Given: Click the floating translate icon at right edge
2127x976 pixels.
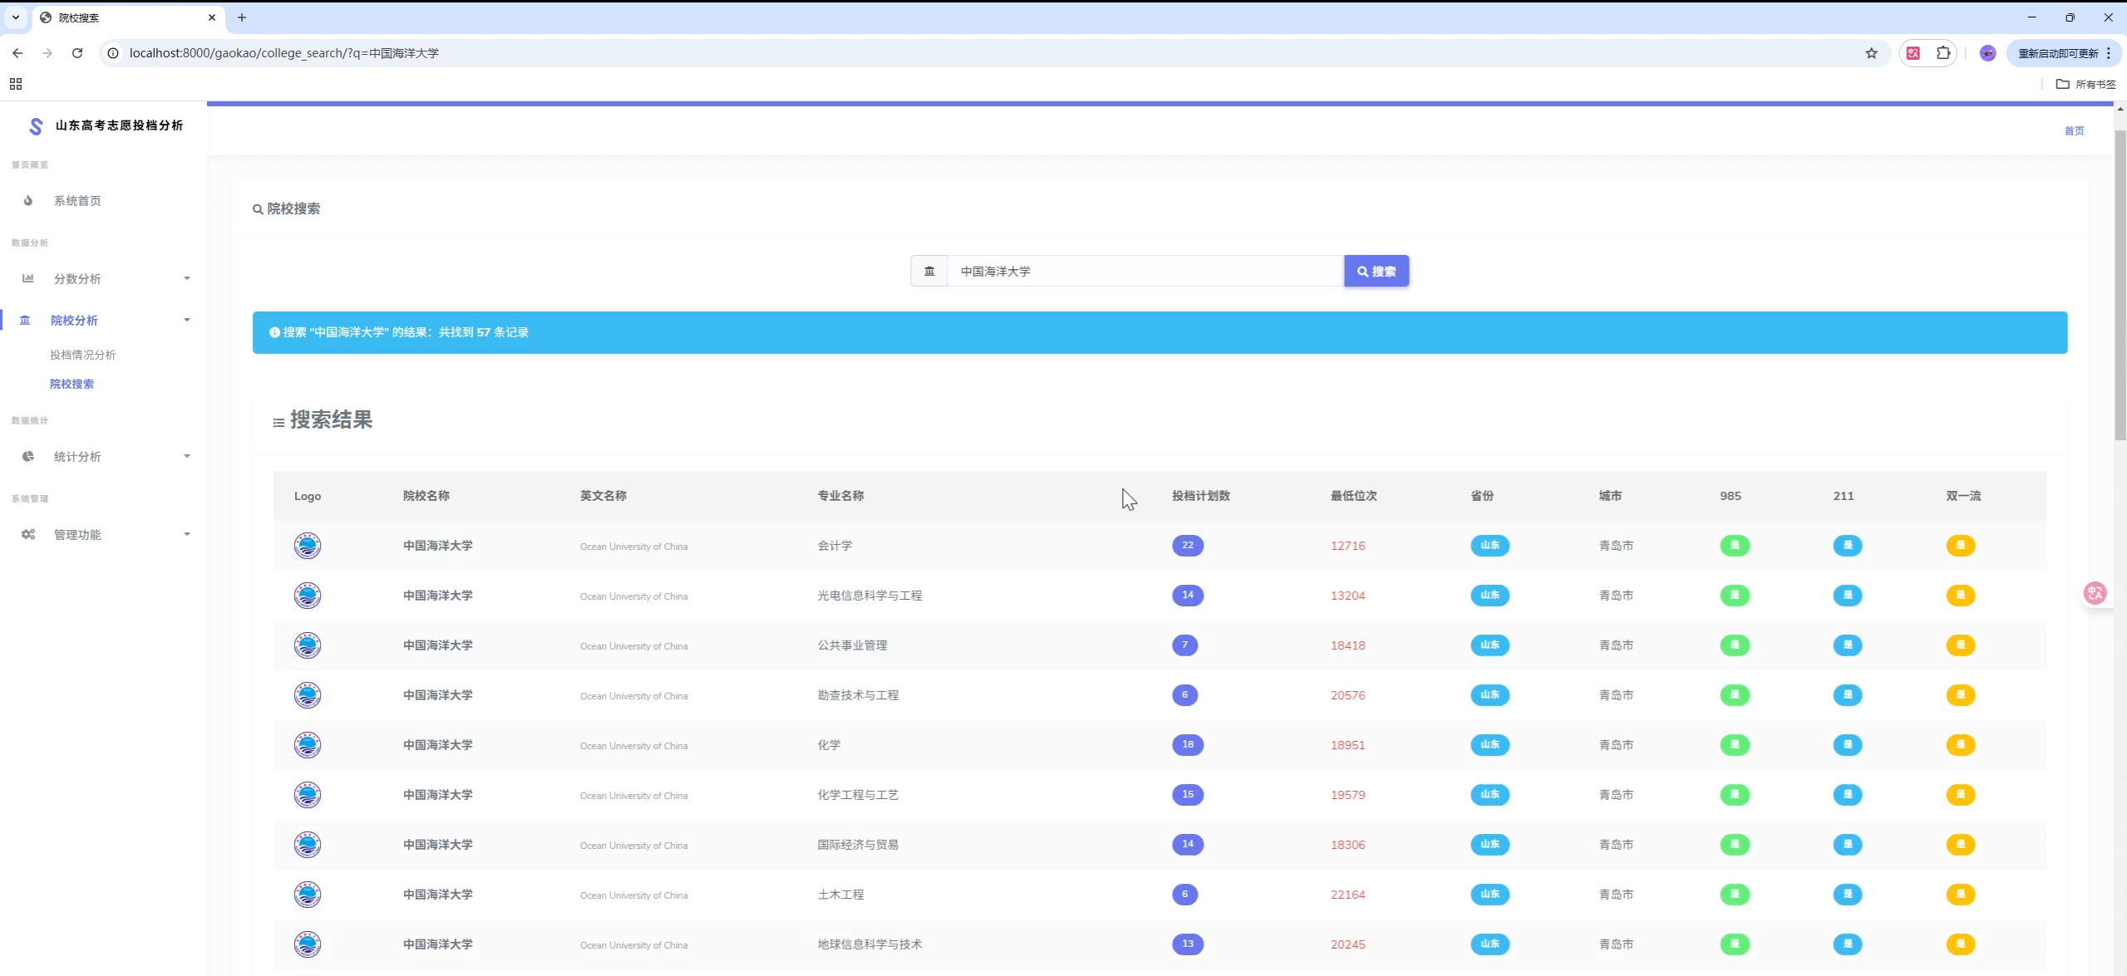Looking at the screenshot, I should pos(2095,593).
